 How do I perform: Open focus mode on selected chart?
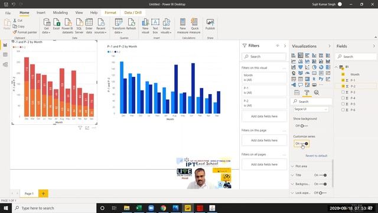87,128
